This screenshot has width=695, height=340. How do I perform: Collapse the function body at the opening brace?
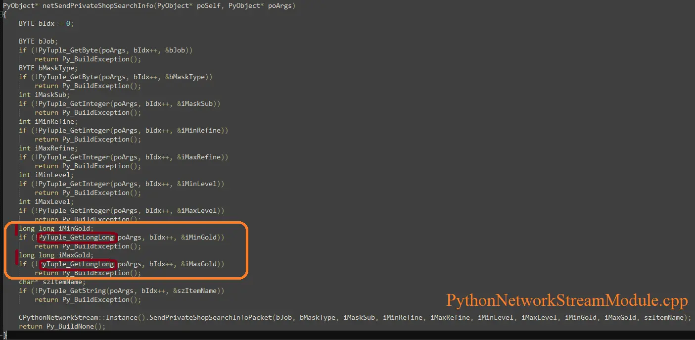tap(2, 15)
